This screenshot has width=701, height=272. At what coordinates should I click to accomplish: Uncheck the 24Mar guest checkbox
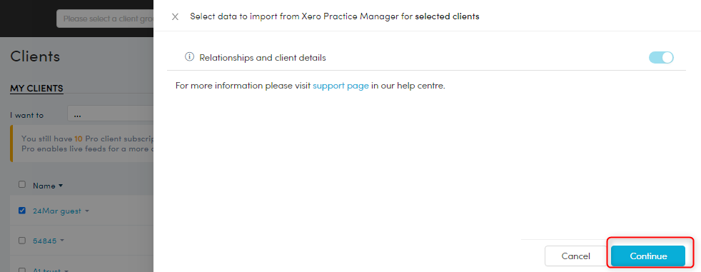tap(22, 211)
